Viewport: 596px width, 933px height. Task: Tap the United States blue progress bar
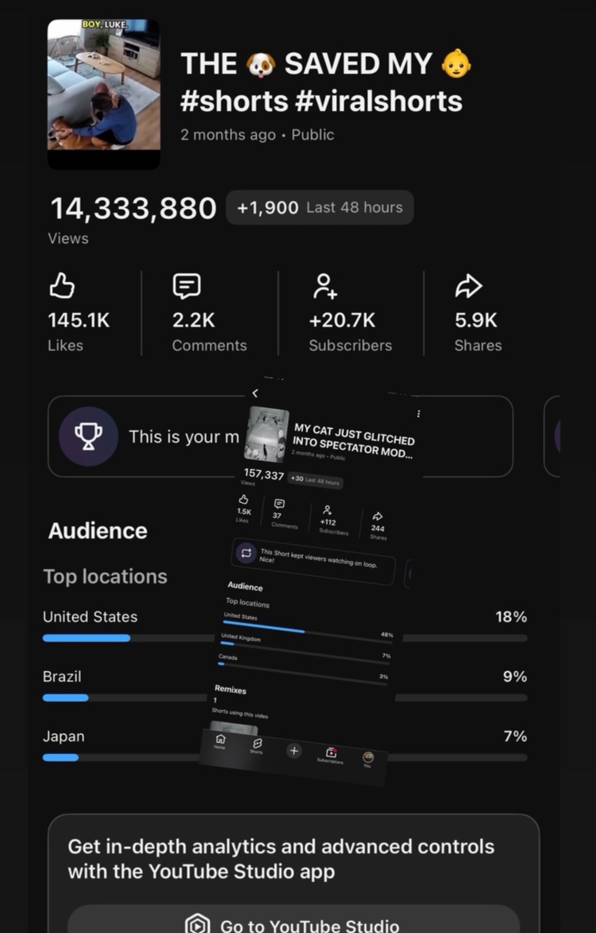pyautogui.click(x=86, y=638)
